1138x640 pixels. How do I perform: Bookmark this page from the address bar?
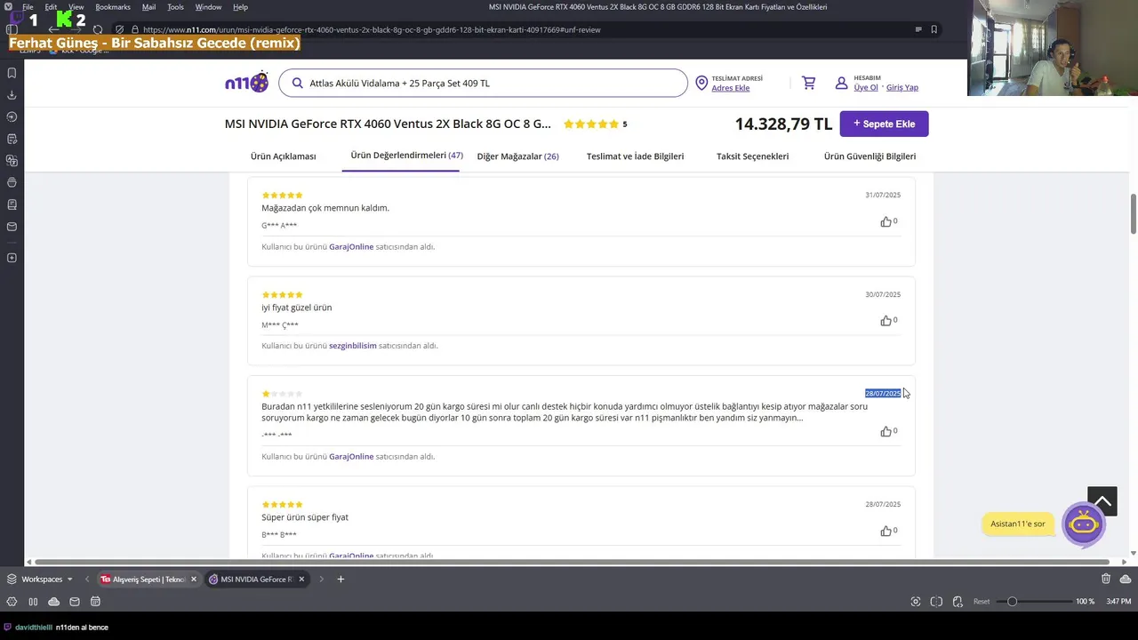point(934,29)
